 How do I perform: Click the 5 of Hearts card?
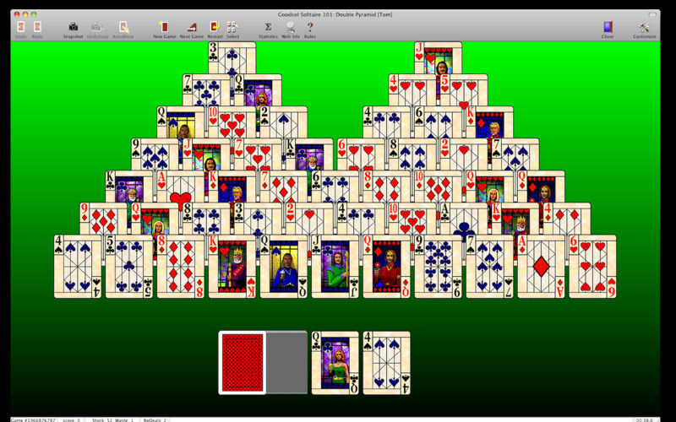tap(464, 90)
